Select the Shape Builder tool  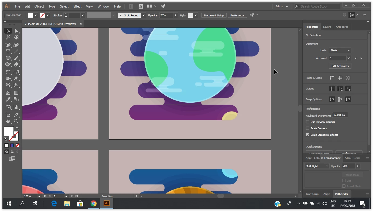pyautogui.click(x=8, y=85)
